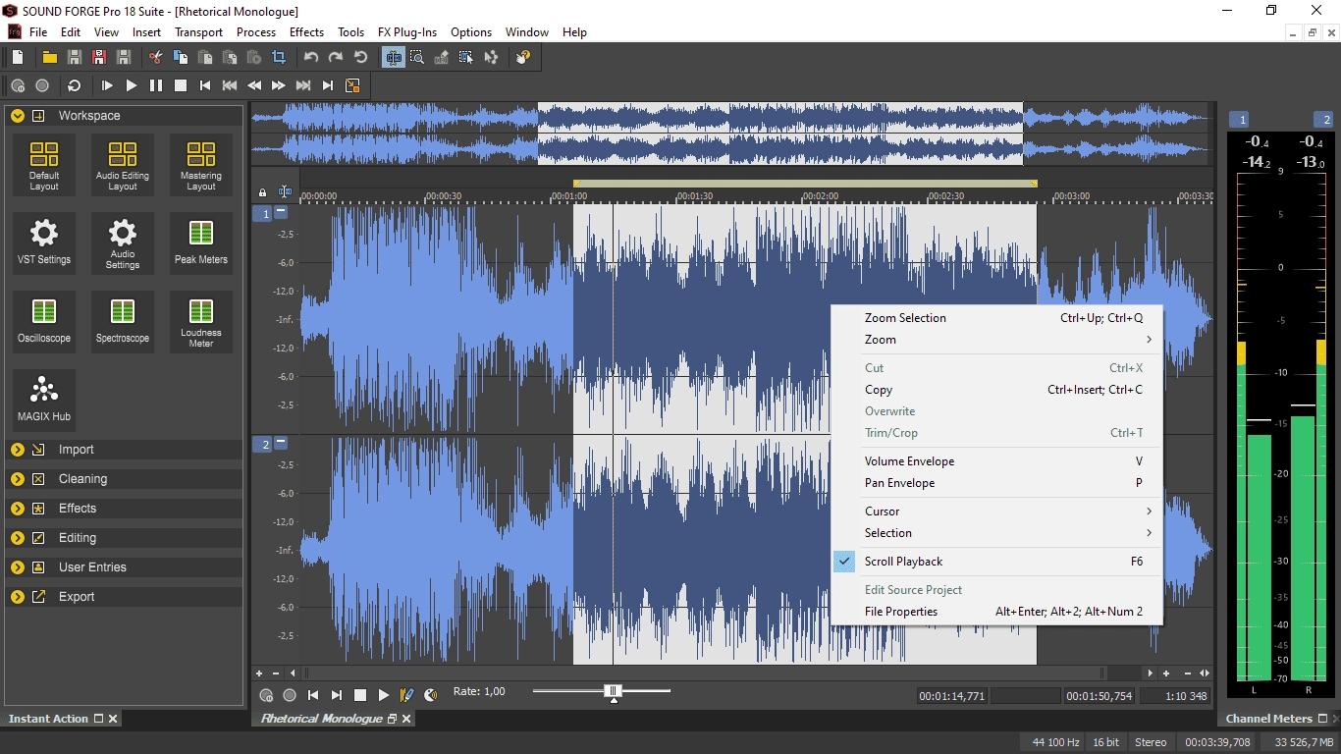Select the Magnify tool in the toolbar
The width and height of the screenshot is (1341, 754).
tap(417, 58)
